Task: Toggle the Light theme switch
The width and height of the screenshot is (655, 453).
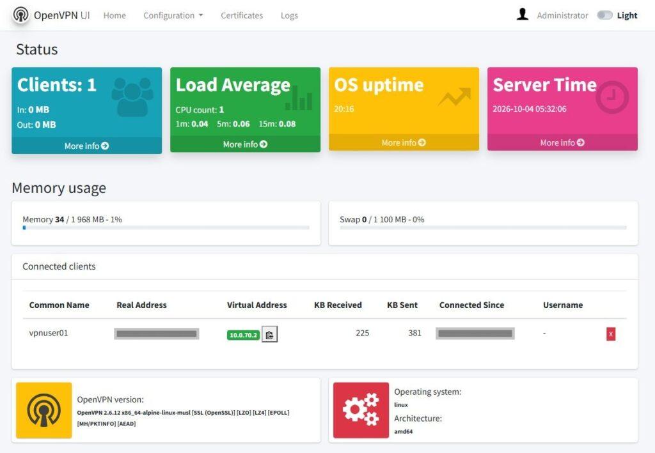Action: click(604, 15)
